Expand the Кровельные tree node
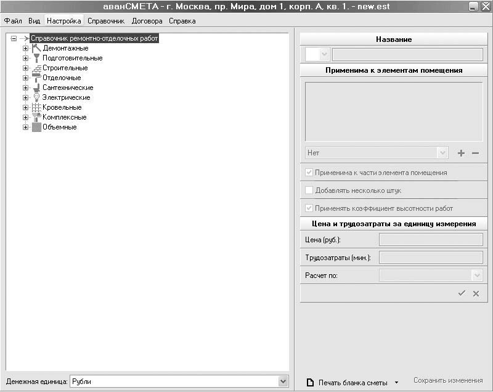The width and height of the screenshot is (493, 392). (x=25, y=107)
